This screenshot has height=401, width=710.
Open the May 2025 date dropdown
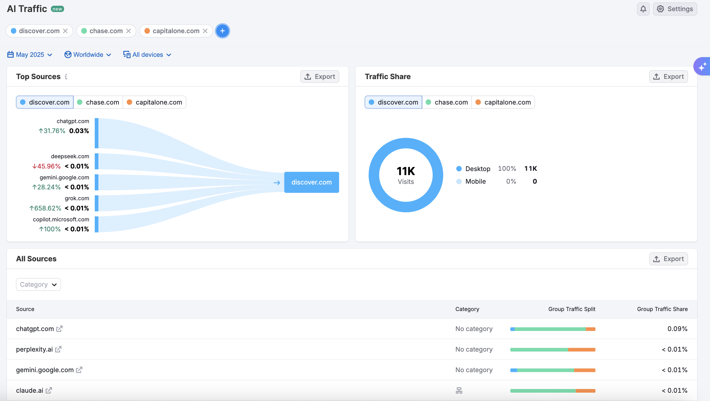pos(30,55)
